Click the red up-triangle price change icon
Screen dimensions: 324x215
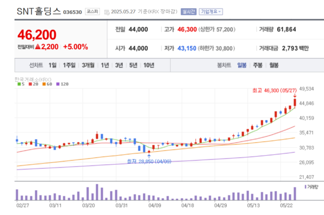38,47
